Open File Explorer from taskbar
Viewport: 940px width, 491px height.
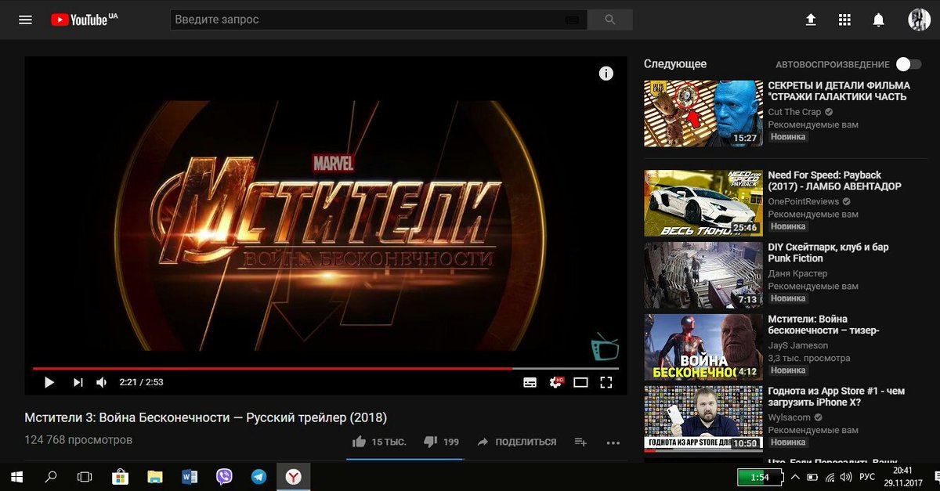pyautogui.click(x=155, y=477)
